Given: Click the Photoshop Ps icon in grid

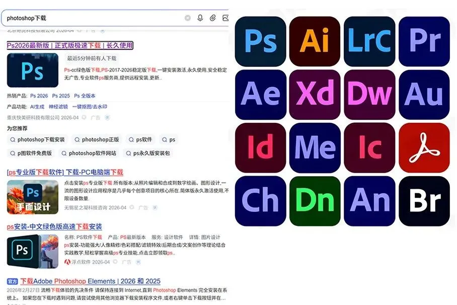Looking at the screenshot, I should (x=261, y=41).
